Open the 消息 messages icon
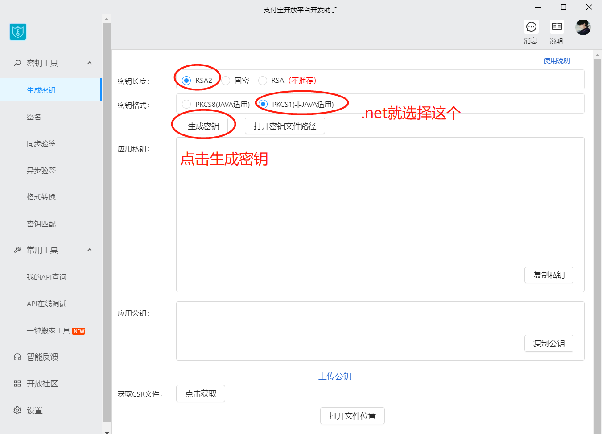 531,27
